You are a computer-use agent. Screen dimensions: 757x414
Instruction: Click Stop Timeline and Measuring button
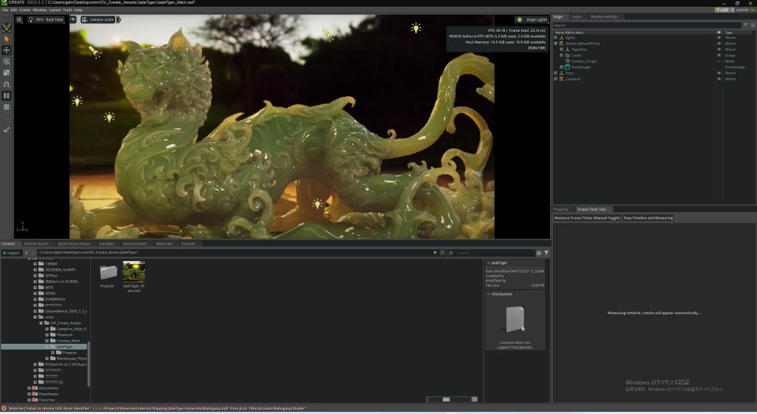(648, 218)
